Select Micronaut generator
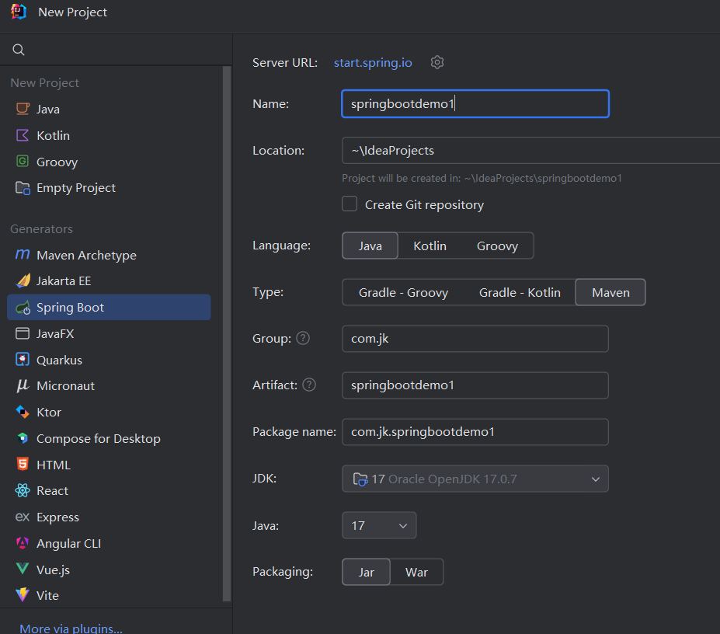 tap(109, 385)
